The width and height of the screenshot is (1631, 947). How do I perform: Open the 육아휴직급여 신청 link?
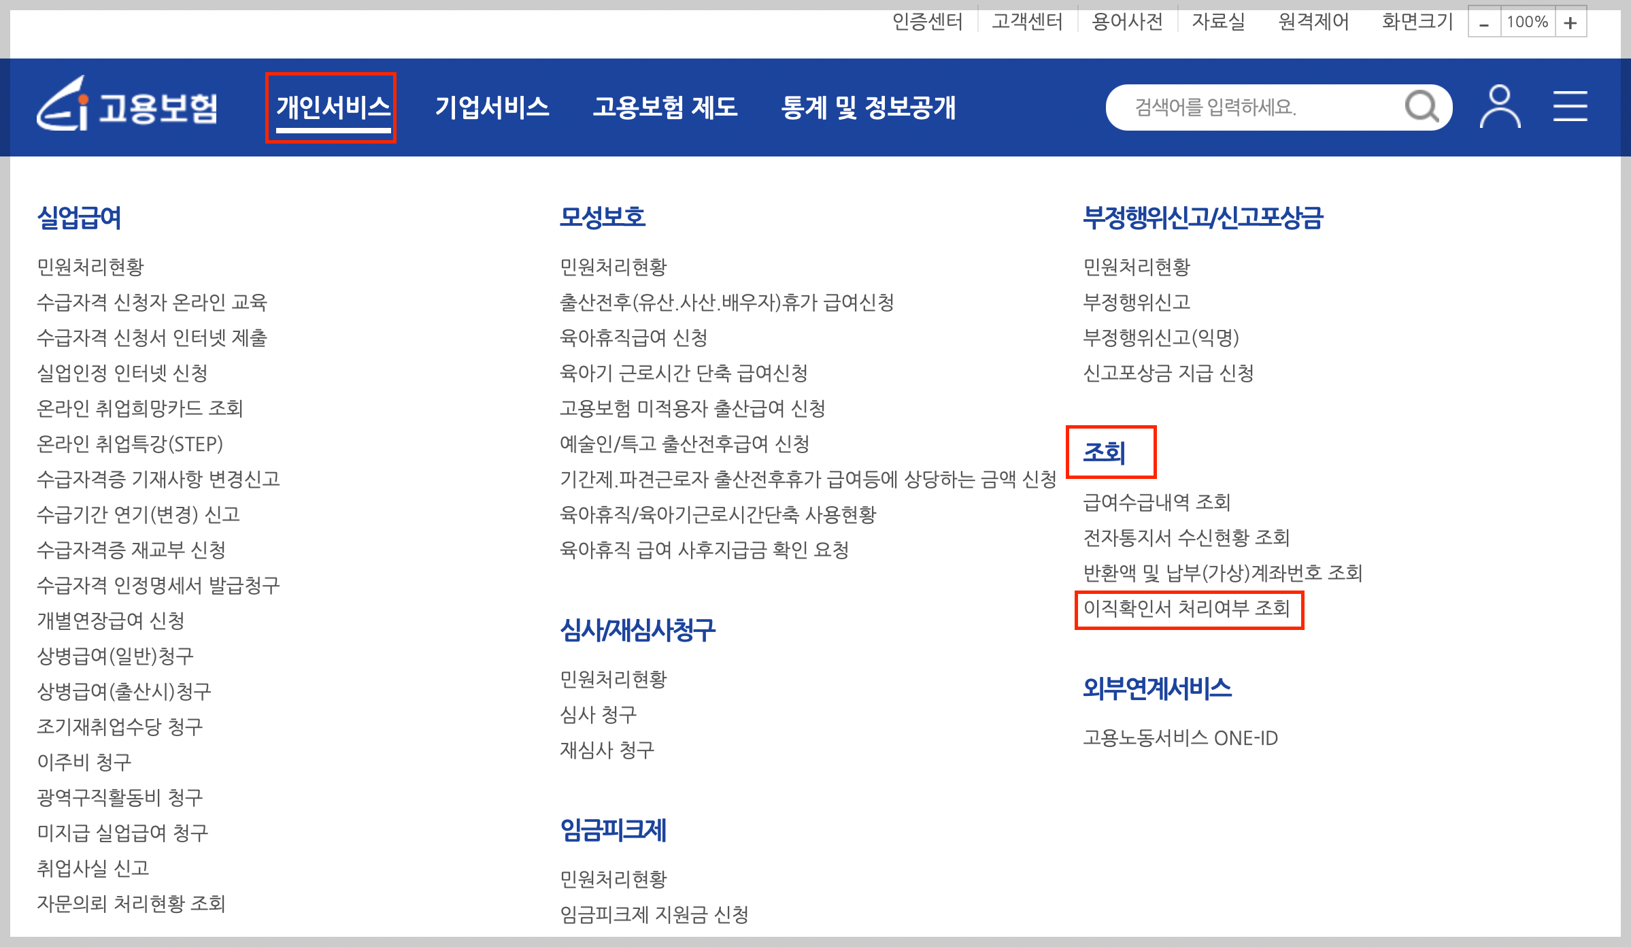[635, 338]
